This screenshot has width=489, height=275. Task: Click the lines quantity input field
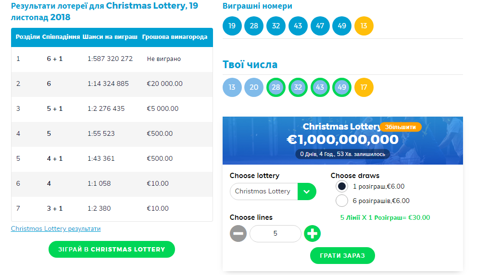coord(275,234)
